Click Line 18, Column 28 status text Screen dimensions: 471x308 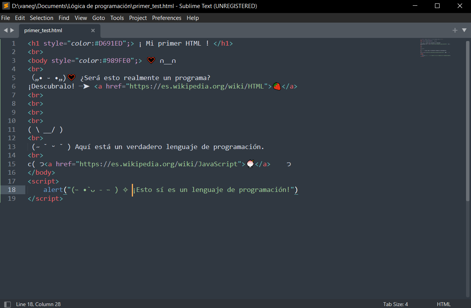click(x=38, y=304)
